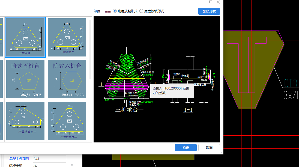The image size is (299, 167).
Task: Click the dialog resize grip corner
Action: 222,153
